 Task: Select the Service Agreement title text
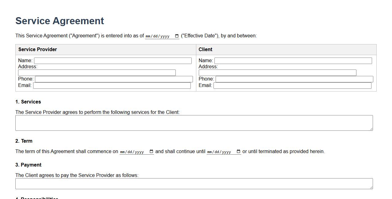(x=60, y=21)
